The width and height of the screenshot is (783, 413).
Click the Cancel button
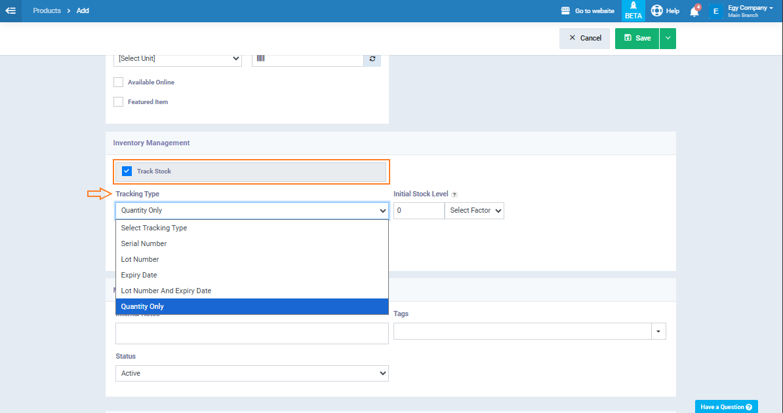tap(584, 39)
